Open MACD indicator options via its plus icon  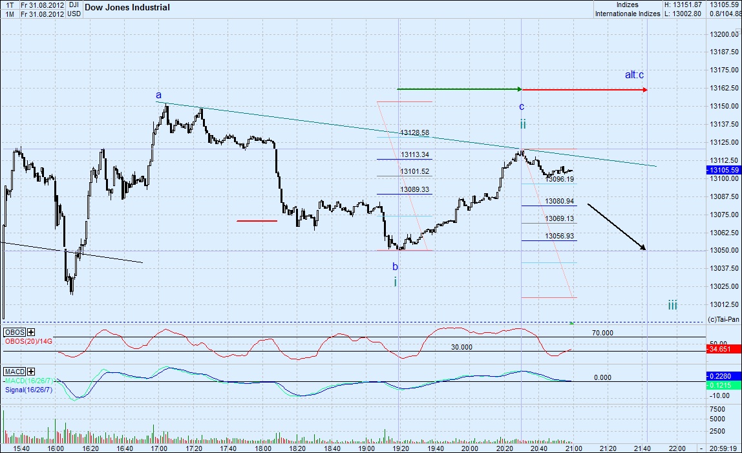pyautogui.click(x=30, y=372)
